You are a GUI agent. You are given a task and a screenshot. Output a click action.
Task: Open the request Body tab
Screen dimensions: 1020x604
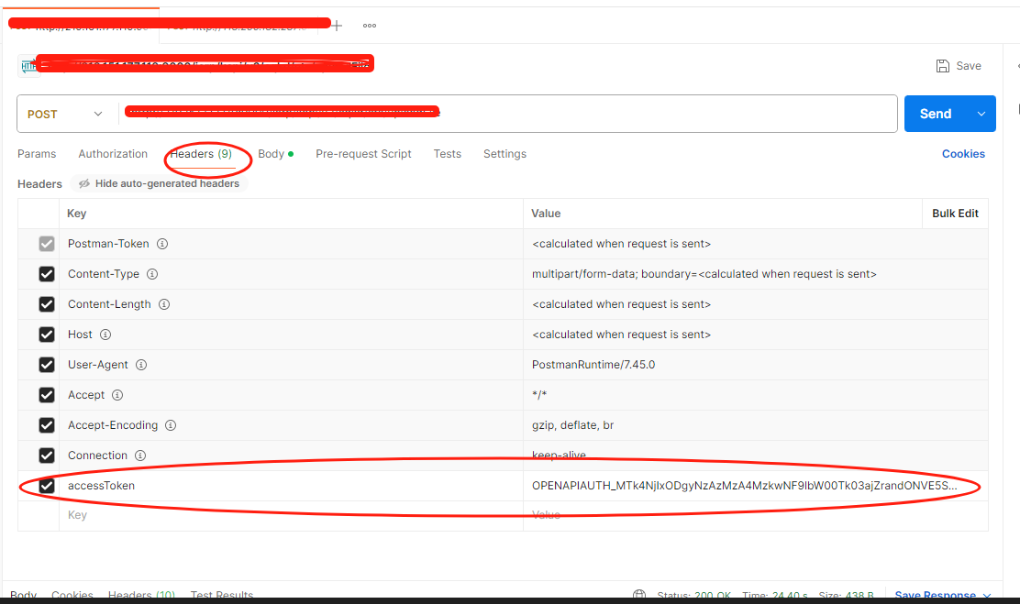[275, 154]
